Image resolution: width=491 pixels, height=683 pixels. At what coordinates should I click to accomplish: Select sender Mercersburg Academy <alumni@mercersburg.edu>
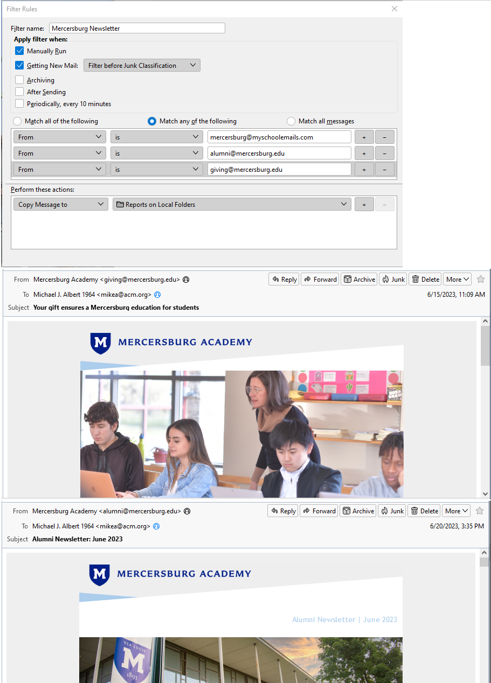(x=107, y=511)
